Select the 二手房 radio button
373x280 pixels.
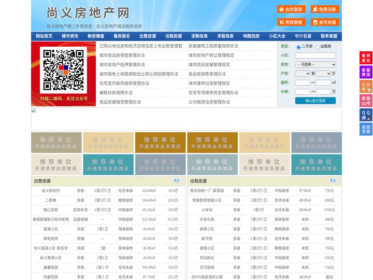[298, 47]
